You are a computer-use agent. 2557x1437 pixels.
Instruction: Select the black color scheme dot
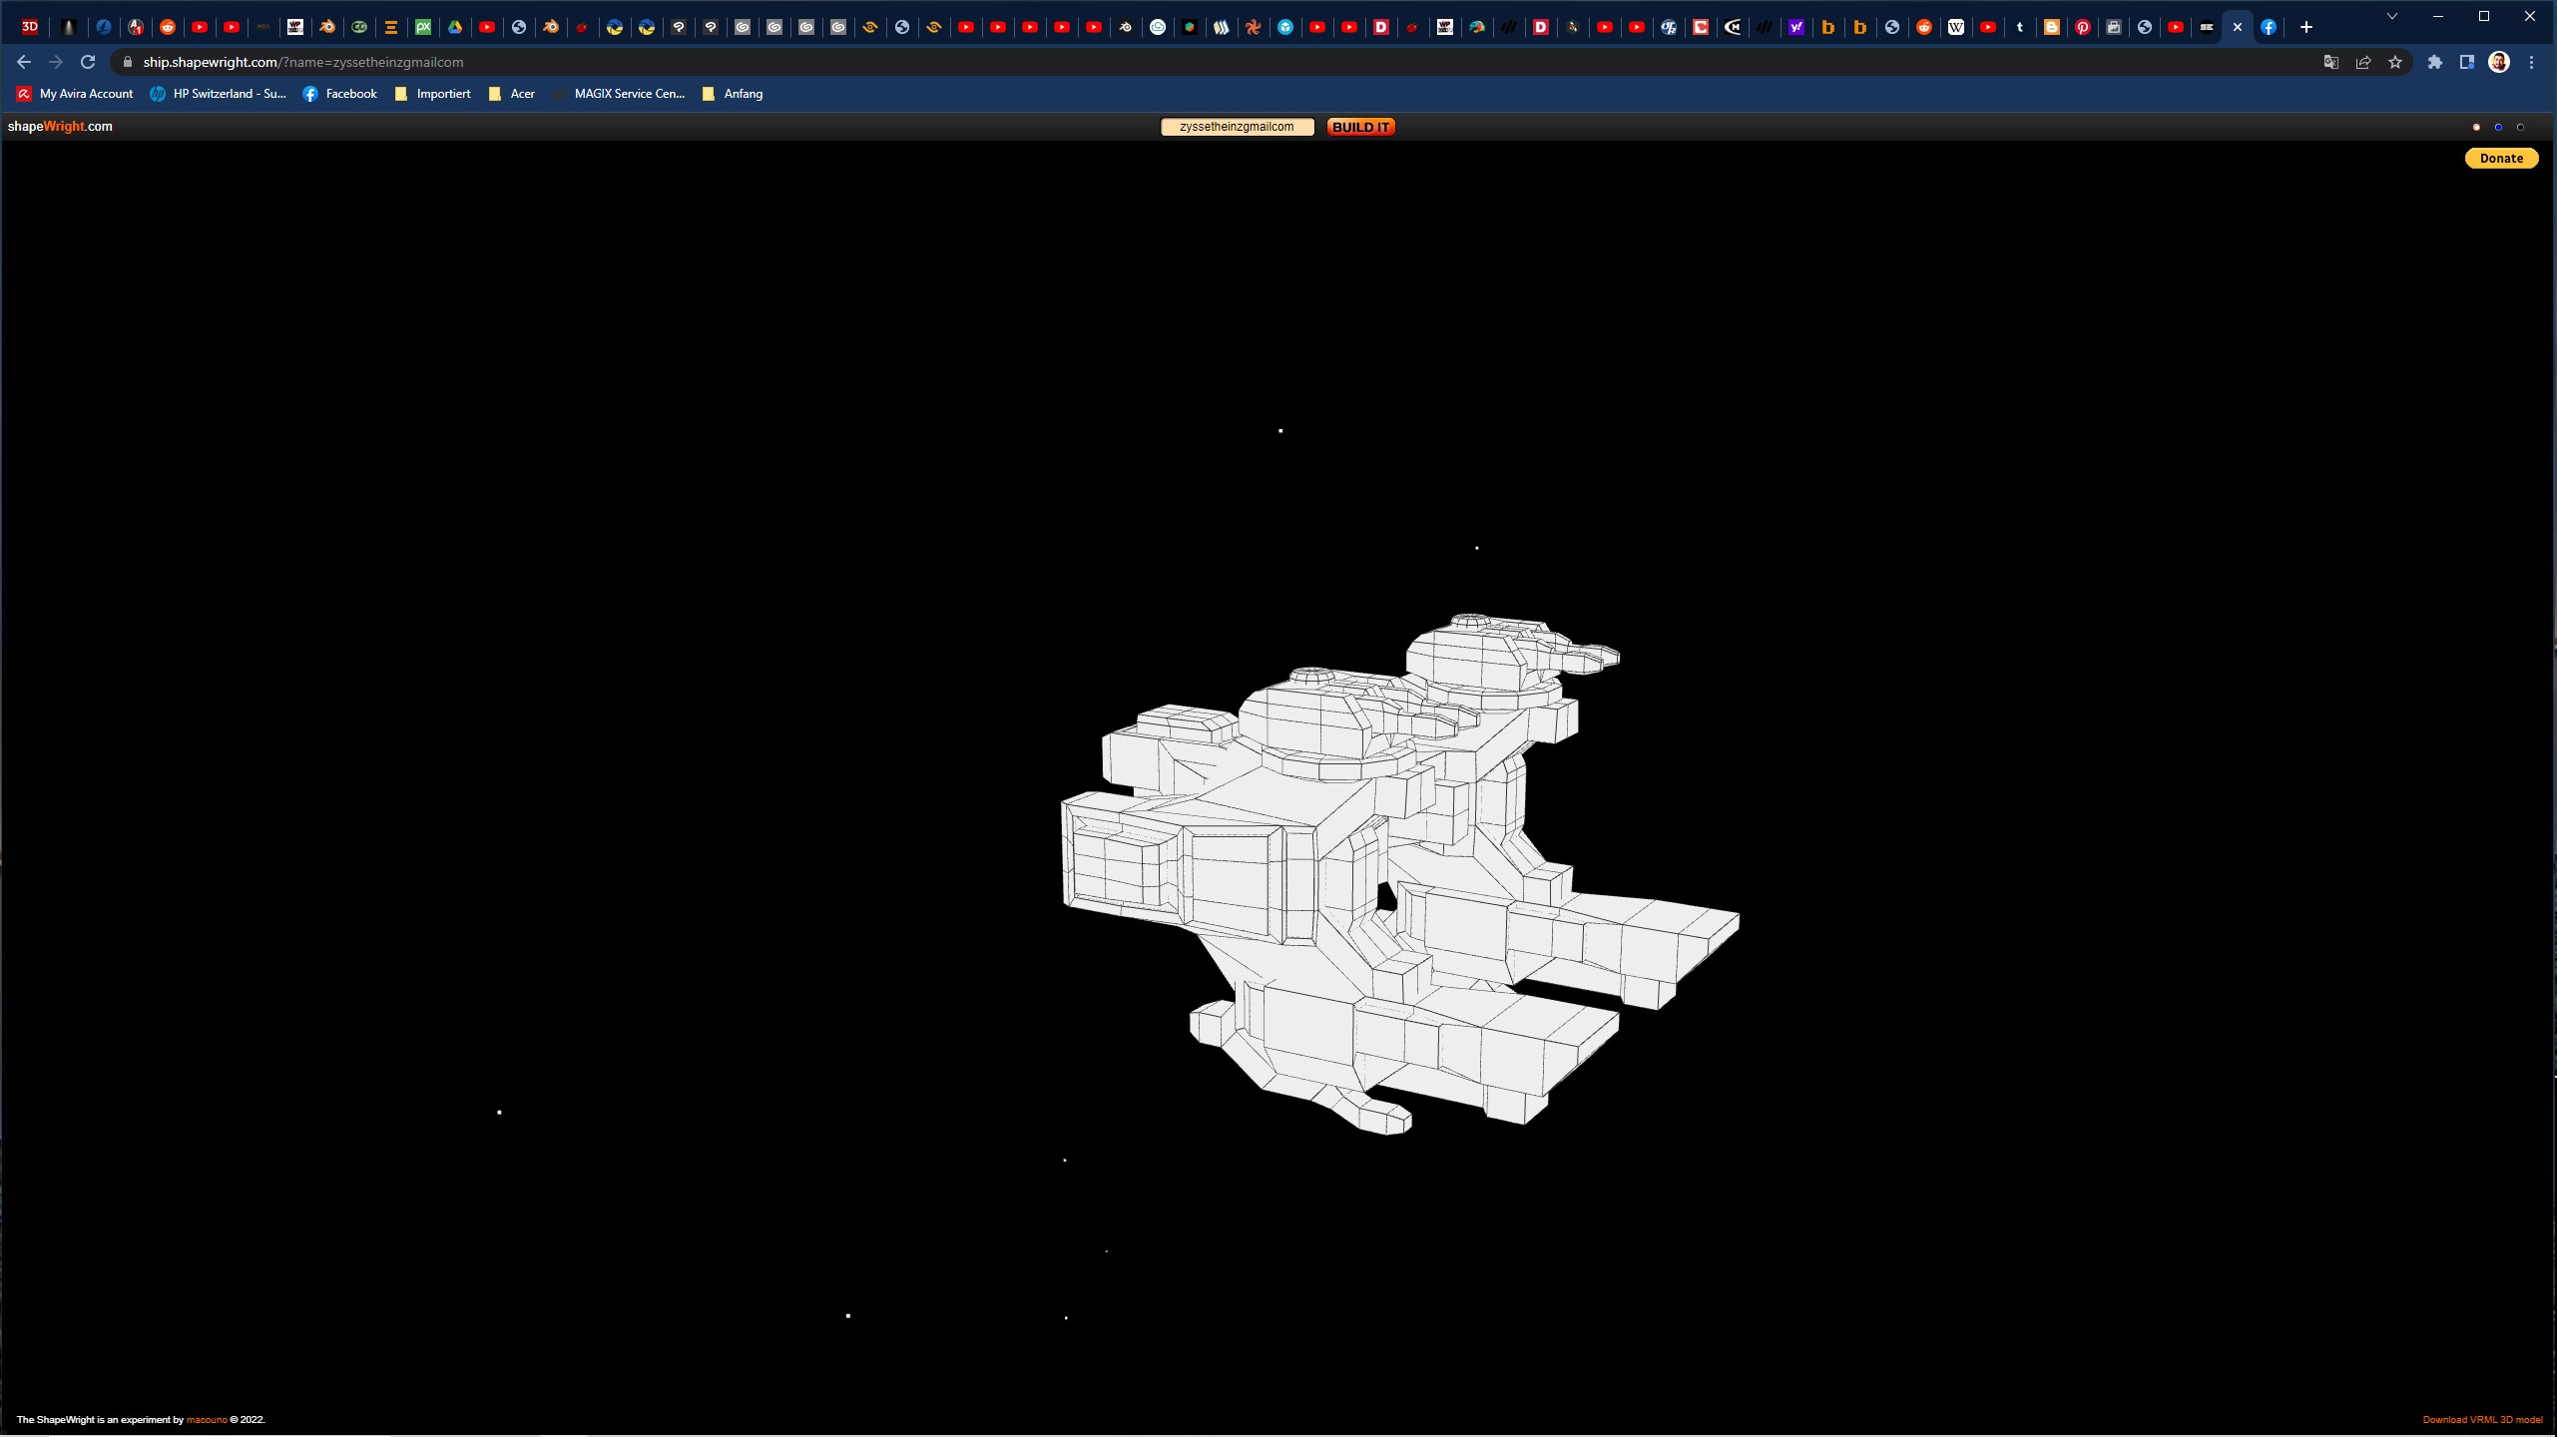pos(2520,127)
